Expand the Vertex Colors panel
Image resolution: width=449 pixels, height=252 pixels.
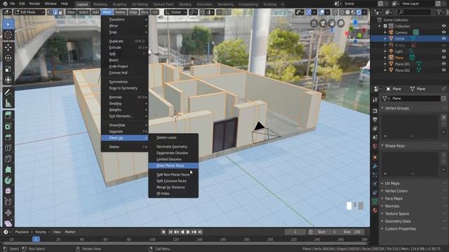[396, 191]
